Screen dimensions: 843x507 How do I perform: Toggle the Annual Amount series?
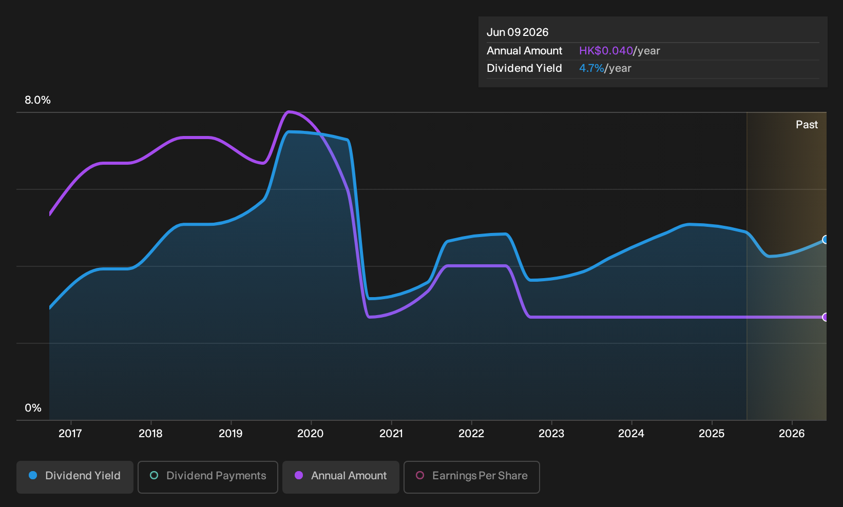pos(341,477)
